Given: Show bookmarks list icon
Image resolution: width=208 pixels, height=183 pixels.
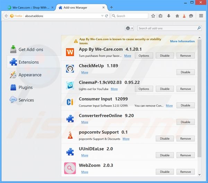Looking at the screenshot, I should 161,16.
